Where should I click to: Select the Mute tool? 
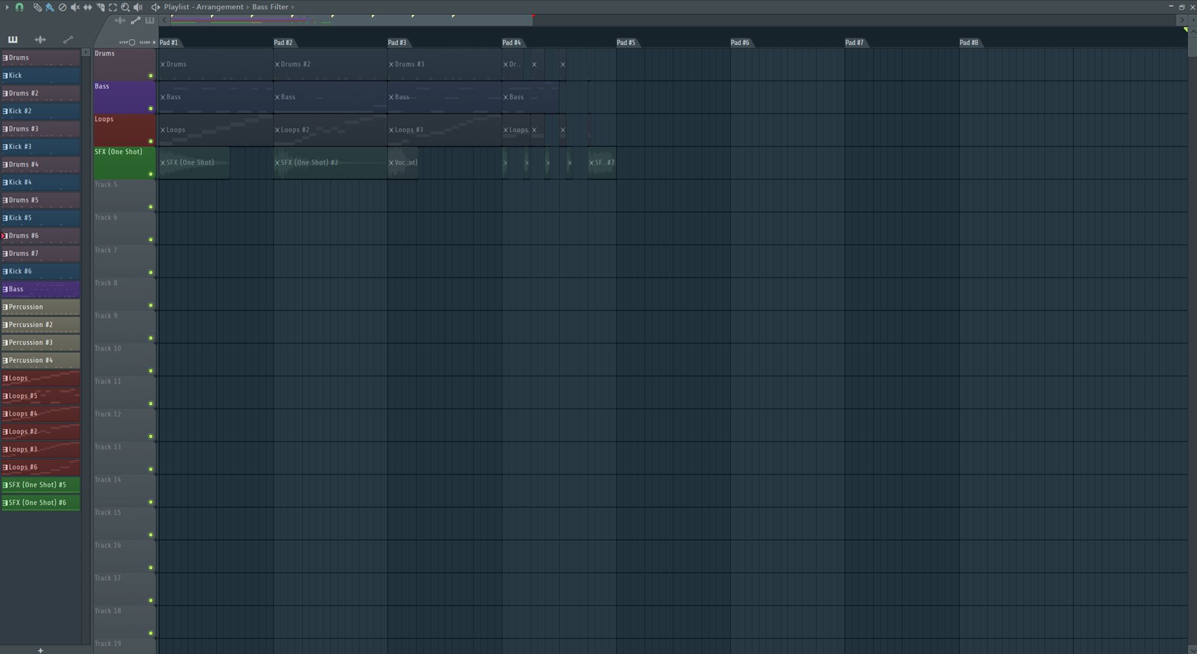pyautogui.click(x=75, y=7)
